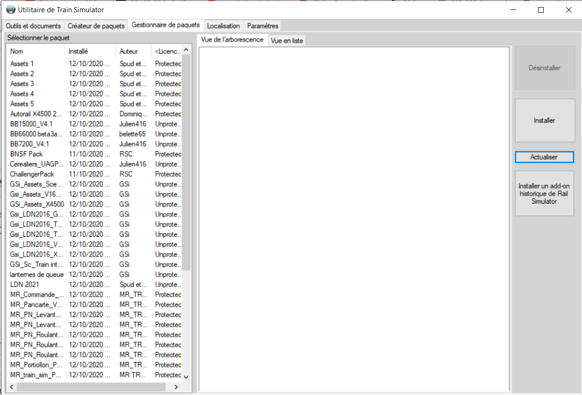Select the Gestionnaire de paquets tab
This screenshot has height=395, width=582.
[x=166, y=25]
